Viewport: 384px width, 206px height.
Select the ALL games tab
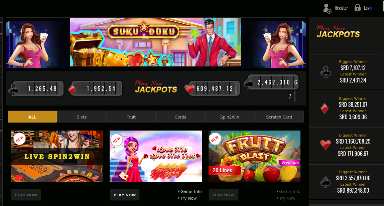tap(32, 117)
